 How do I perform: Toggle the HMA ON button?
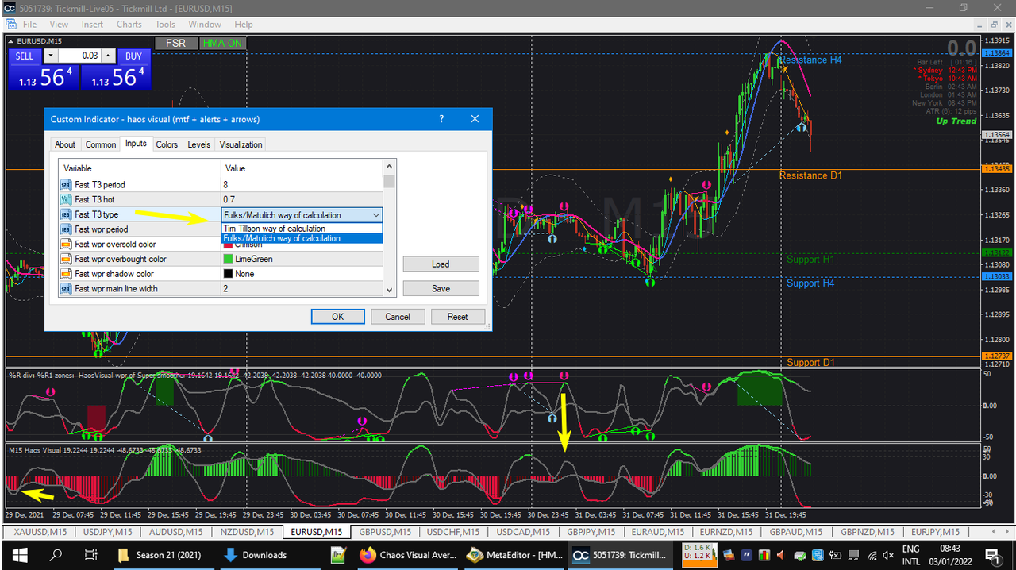[x=222, y=43]
